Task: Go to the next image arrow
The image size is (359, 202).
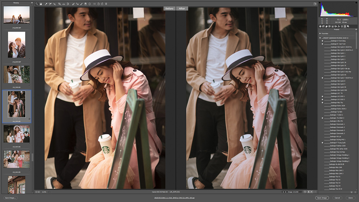Action: pyautogui.click(x=286, y=192)
